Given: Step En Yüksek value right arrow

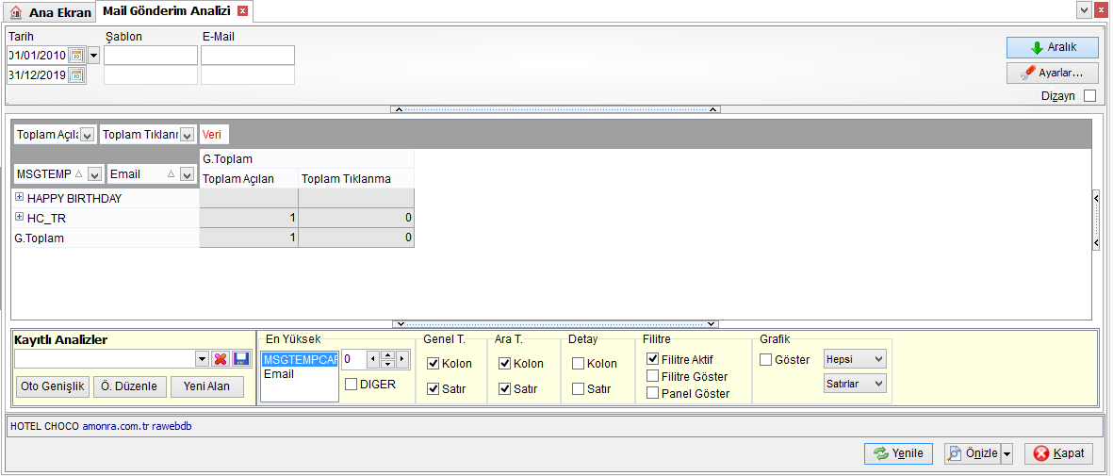Looking at the screenshot, I should (x=401, y=359).
